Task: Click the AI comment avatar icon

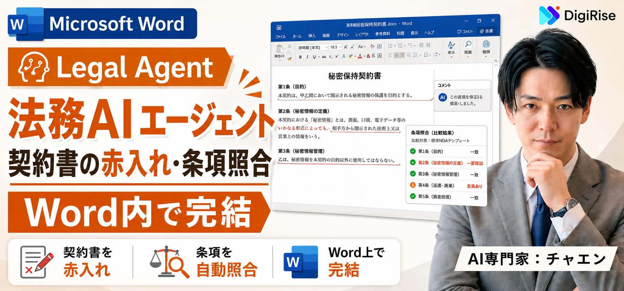Action: (443, 97)
